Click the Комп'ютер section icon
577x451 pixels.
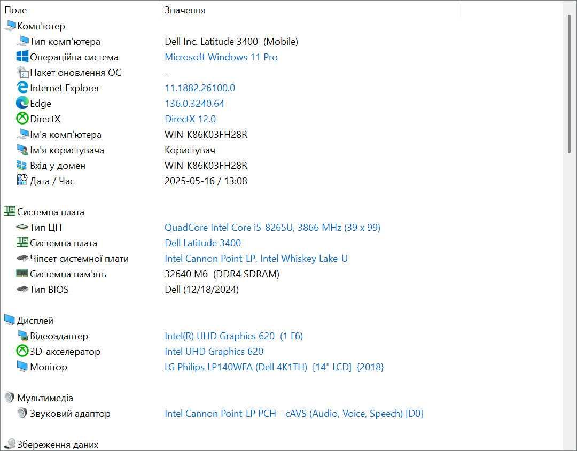(10, 26)
